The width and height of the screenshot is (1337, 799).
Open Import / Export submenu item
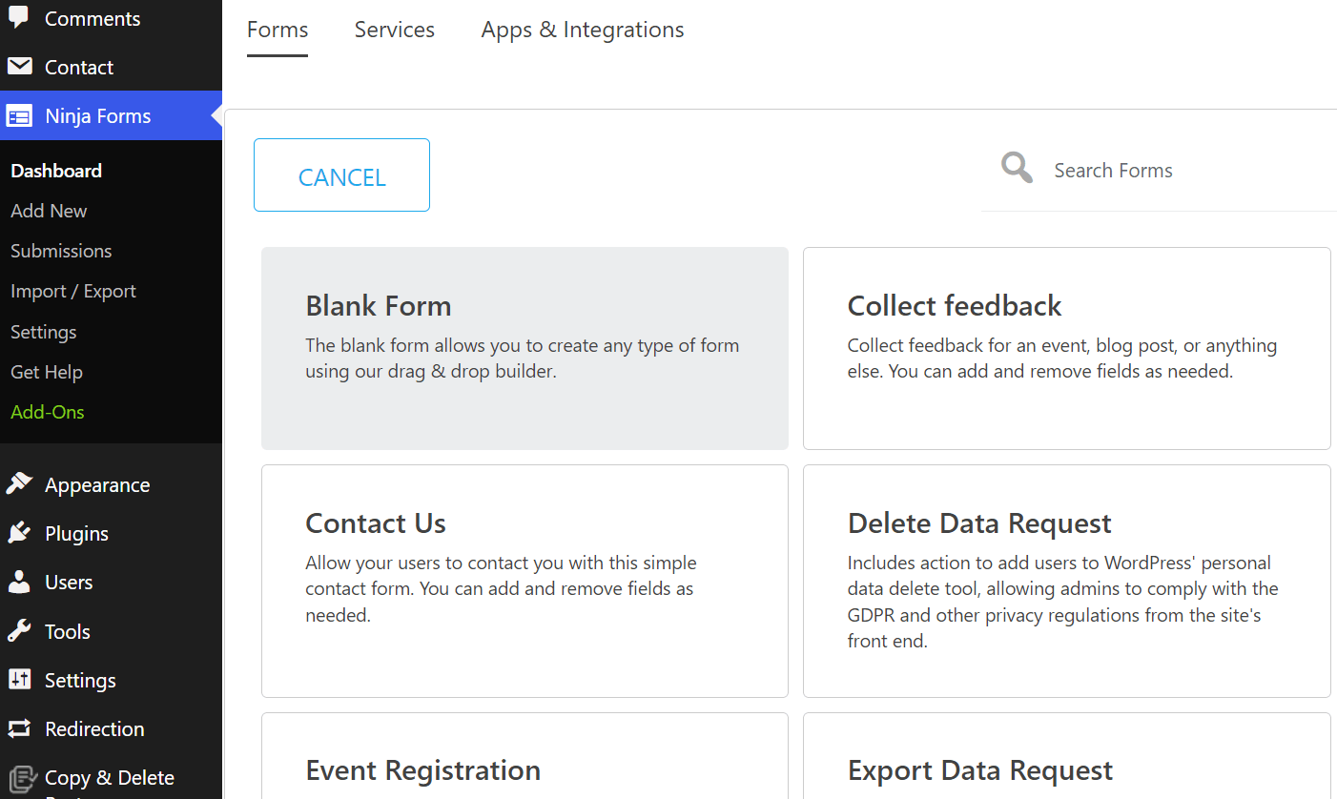coord(73,291)
